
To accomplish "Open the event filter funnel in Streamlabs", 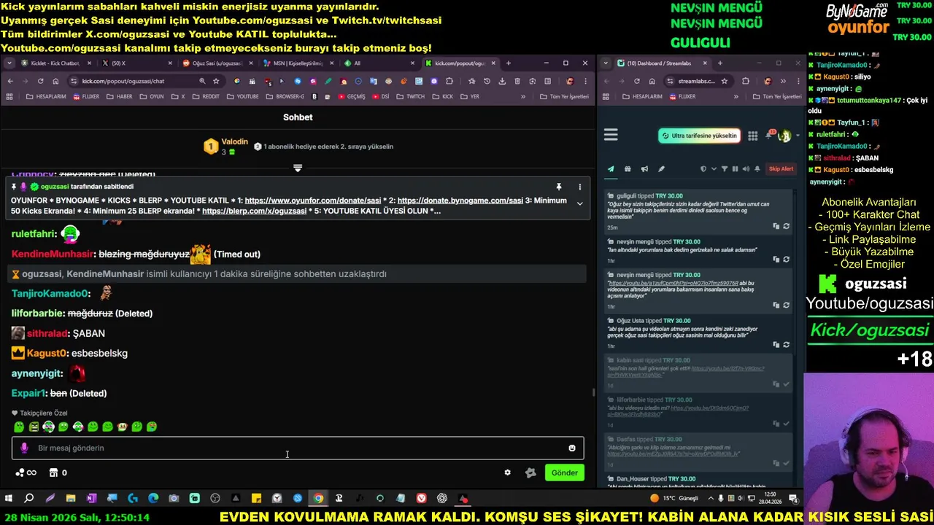I will point(725,169).
